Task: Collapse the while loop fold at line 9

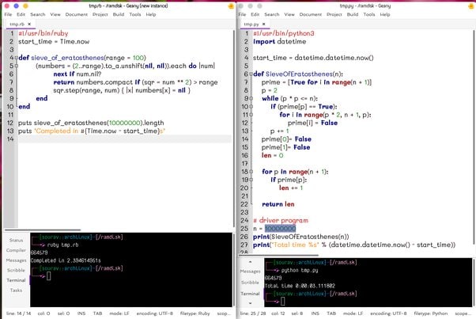Action: (251, 98)
